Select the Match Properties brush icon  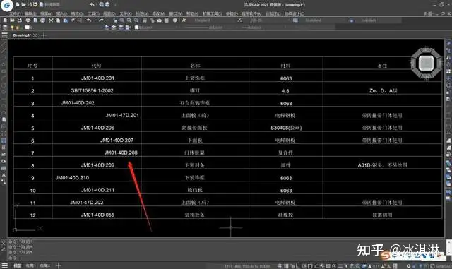(x=73, y=20)
